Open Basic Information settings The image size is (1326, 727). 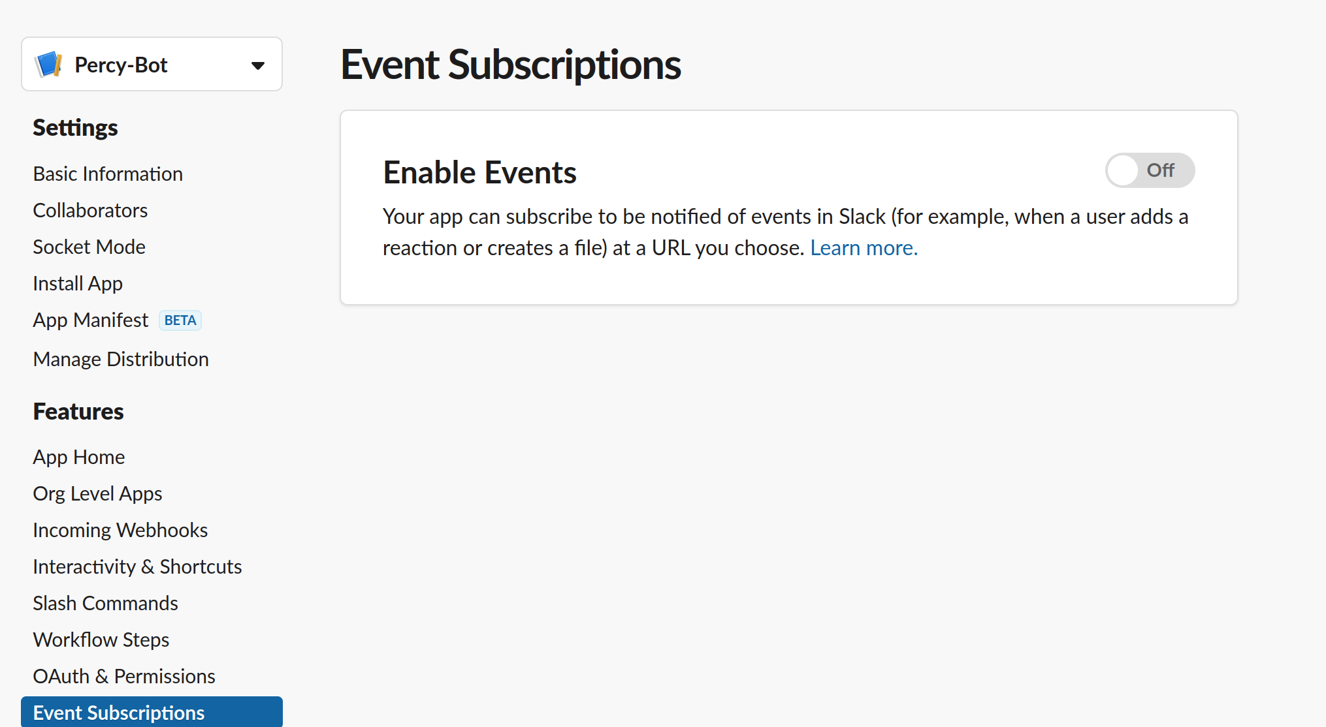[x=108, y=174]
